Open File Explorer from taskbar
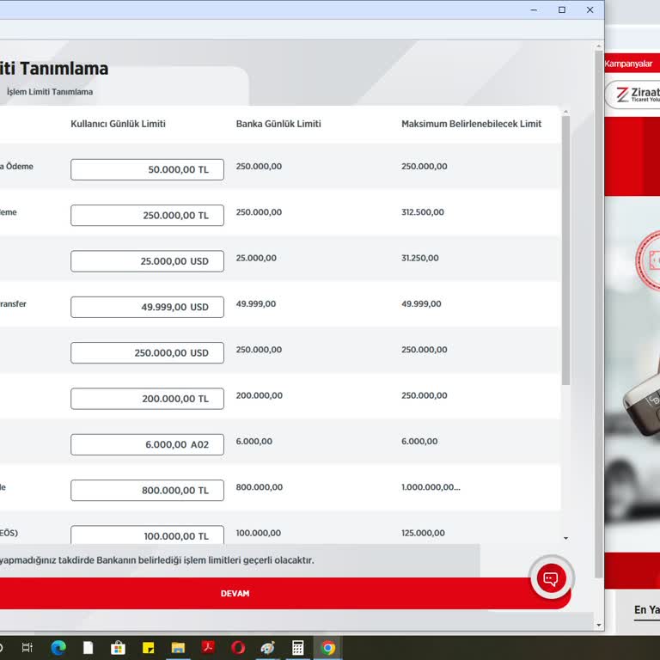Image resolution: width=660 pixels, height=660 pixels. point(178,647)
